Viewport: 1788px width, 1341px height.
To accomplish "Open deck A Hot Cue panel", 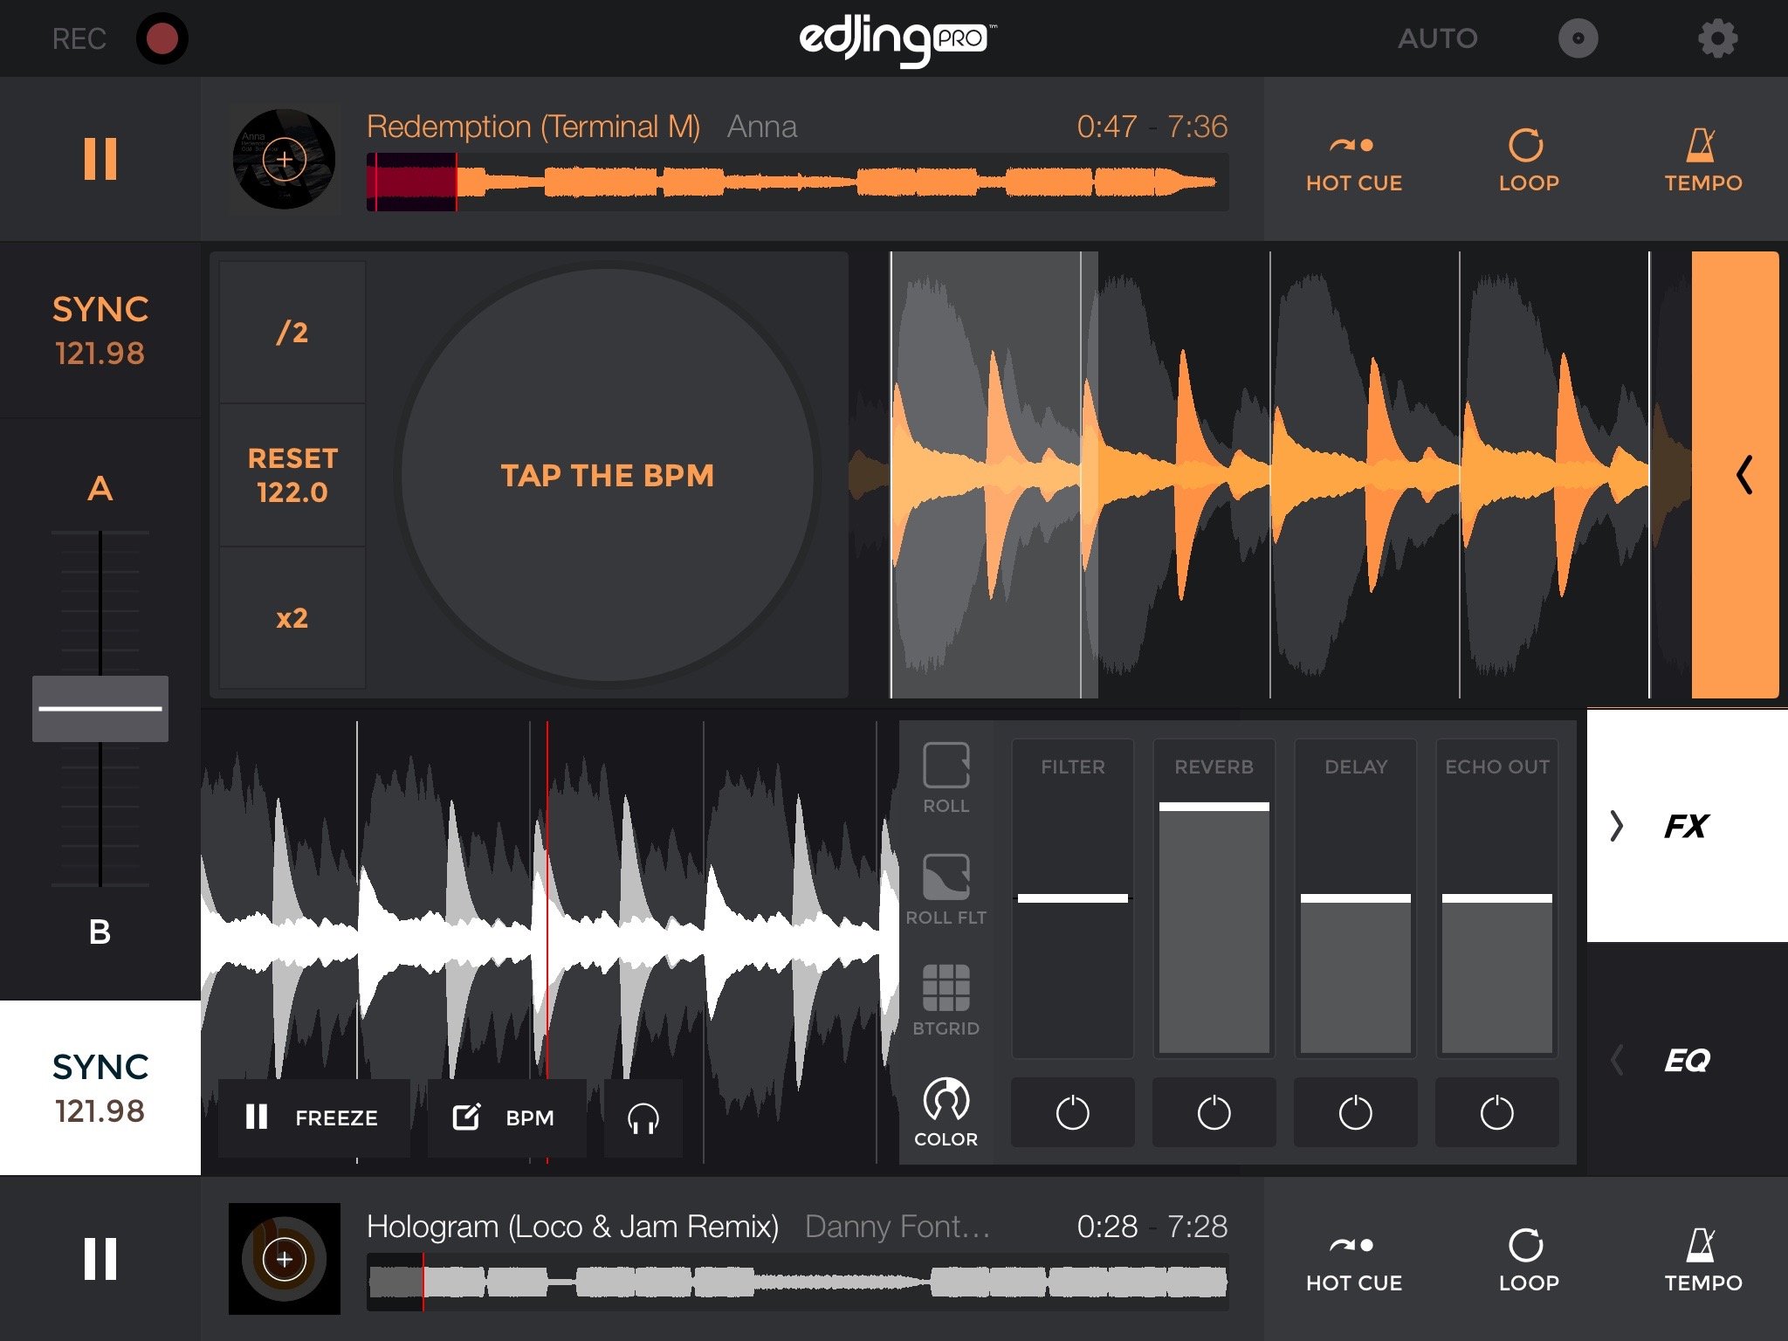I will click(1353, 160).
